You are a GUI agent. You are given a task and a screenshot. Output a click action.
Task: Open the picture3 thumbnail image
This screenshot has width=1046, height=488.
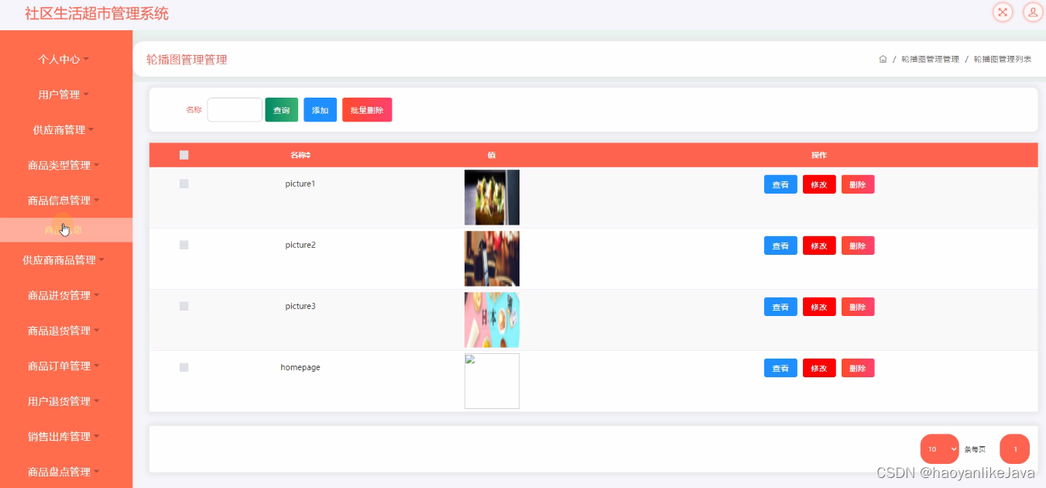tap(492, 320)
